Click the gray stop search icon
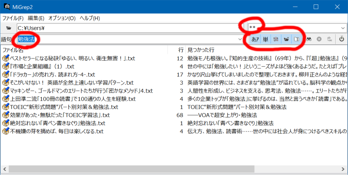The height and width of the screenshot is (175, 348). 319,39
